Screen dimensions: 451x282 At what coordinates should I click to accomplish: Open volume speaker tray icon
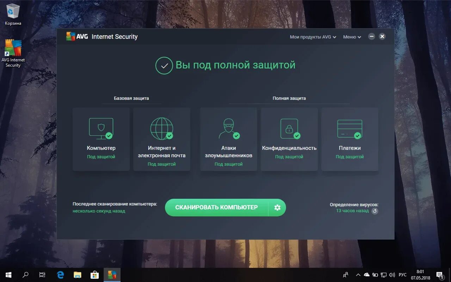click(x=392, y=275)
